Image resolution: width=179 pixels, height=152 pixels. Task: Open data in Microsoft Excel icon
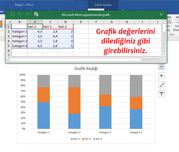pos(36,14)
